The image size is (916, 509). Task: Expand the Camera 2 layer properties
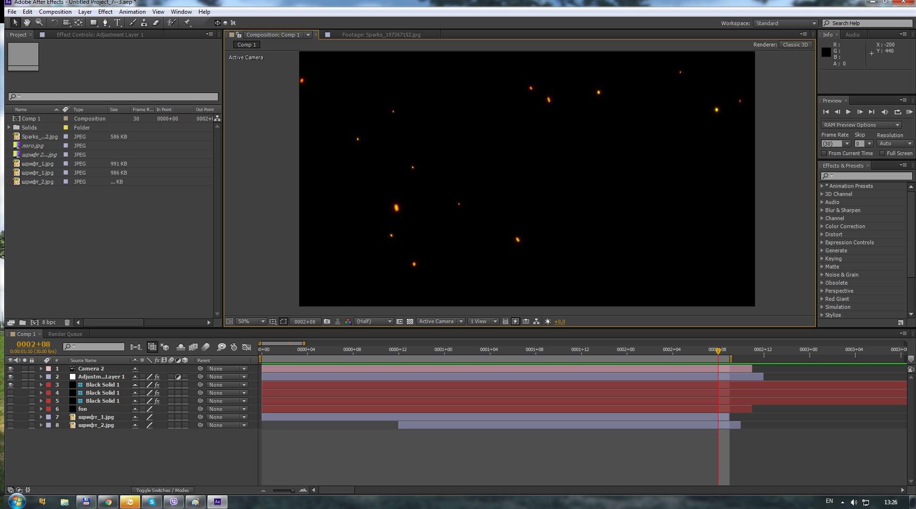tap(41, 369)
